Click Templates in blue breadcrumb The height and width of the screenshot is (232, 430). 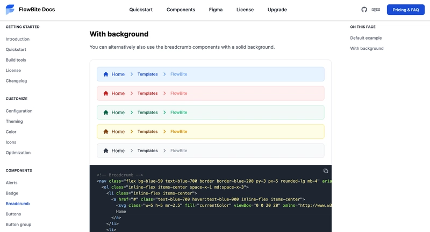(x=147, y=74)
